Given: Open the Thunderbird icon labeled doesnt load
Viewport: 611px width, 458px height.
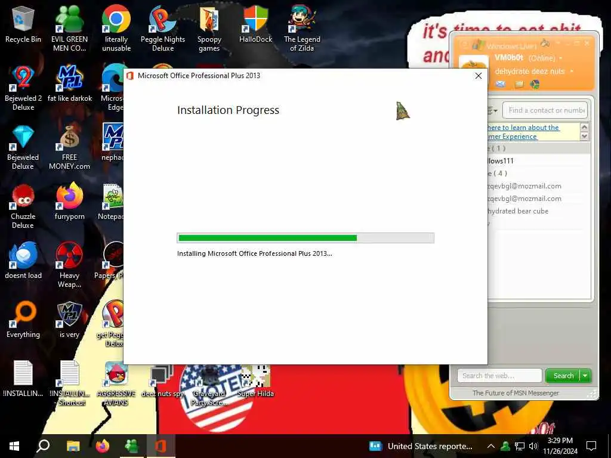Looking at the screenshot, I should point(23,261).
